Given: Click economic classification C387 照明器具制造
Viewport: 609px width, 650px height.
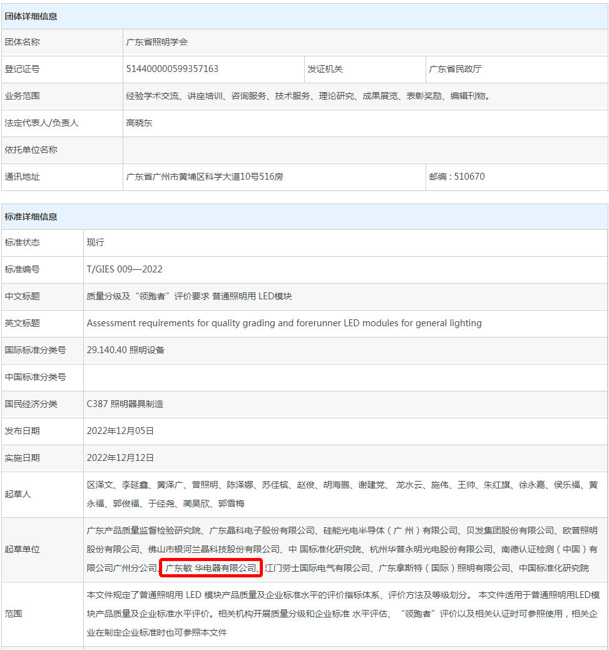Looking at the screenshot, I should click(x=125, y=404).
